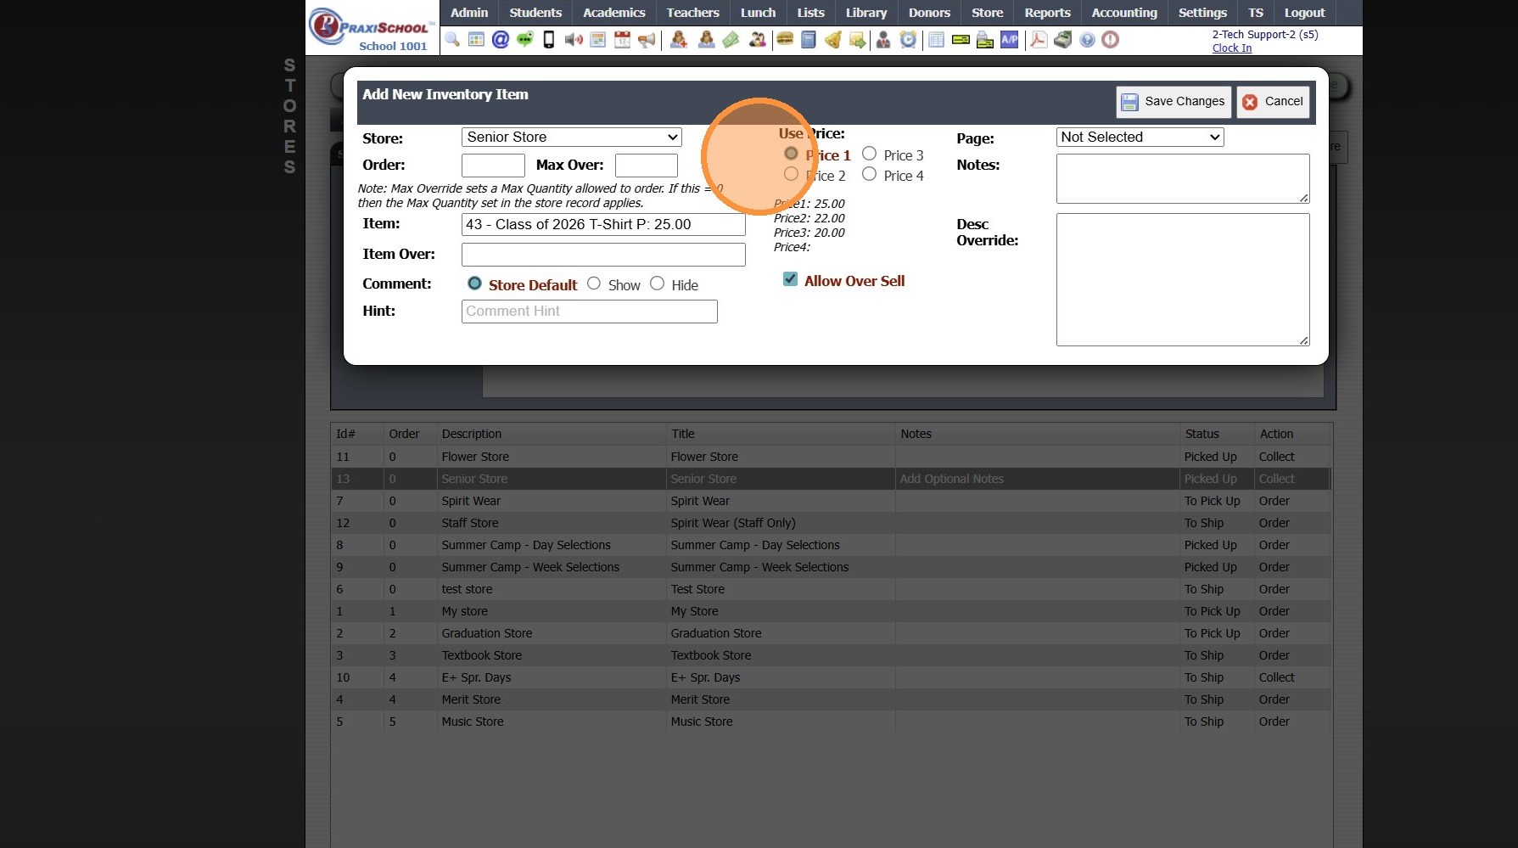This screenshot has width=1518, height=848.
Task: Click the yellow check icon
Action: click(961, 40)
